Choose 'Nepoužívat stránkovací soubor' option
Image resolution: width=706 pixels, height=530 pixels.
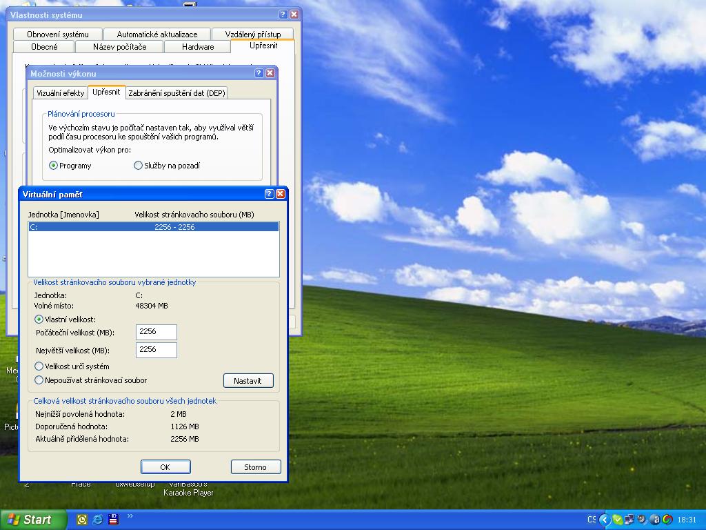(39, 380)
